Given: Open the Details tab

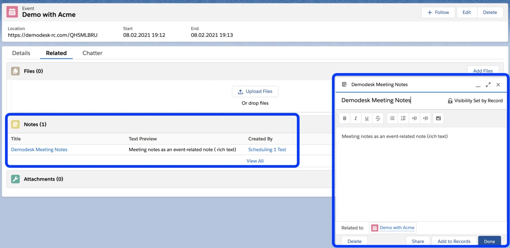Looking at the screenshot, I should [x=21, y=53].
